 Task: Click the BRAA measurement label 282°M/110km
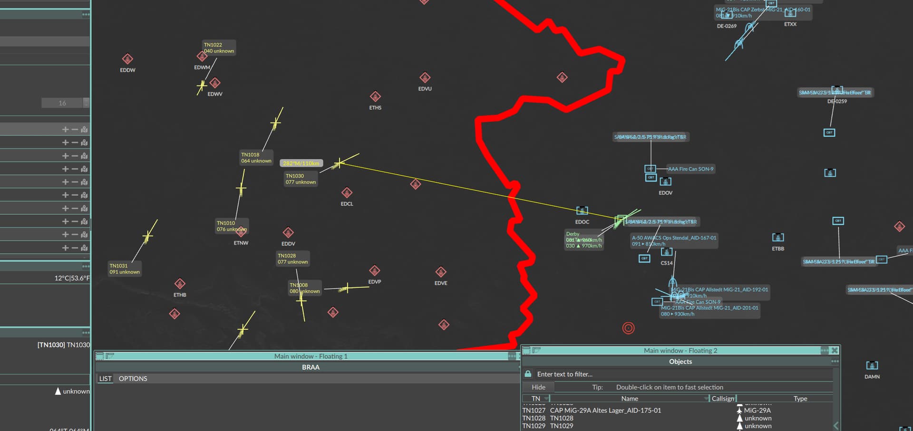pyautogui.click(x=301, y=163)
